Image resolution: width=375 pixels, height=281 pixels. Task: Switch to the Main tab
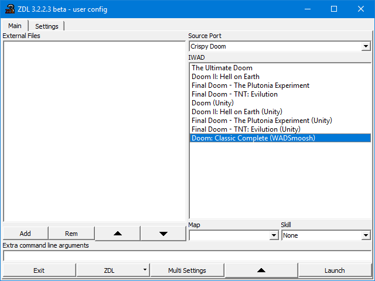coord(15,26)
